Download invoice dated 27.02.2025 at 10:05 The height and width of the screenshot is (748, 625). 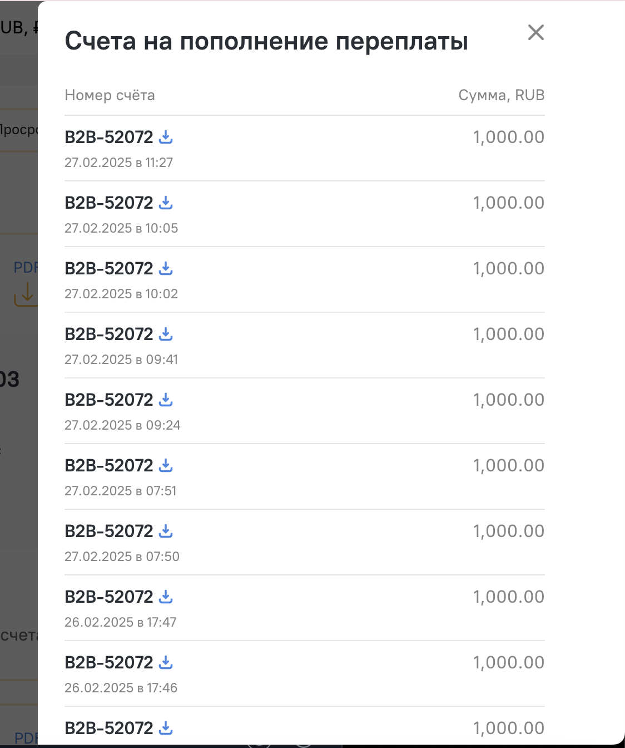pos(166,203)
